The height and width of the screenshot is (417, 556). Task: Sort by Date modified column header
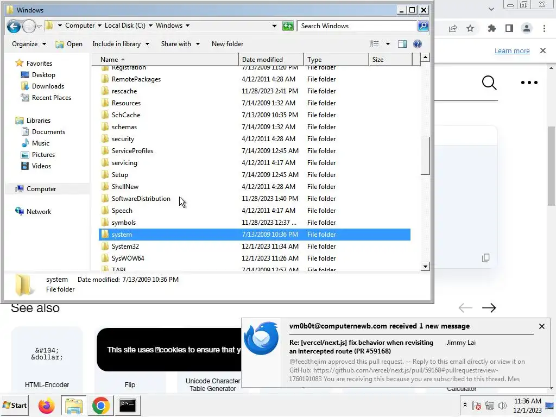click(271, 60)
